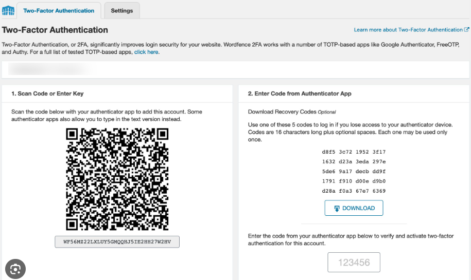Screen dimensions: 471x280
Task: Click the Wordfence logo icon
Action: [x=8, y=10]
